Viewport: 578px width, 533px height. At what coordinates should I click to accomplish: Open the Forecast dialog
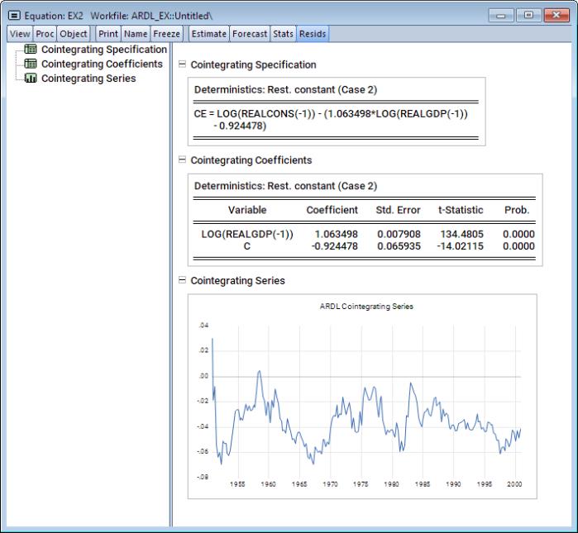point(250,34)
